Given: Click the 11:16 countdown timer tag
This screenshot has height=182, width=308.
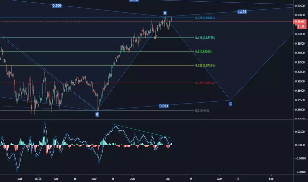Looking at the screenshot, I should click(301, 26).
